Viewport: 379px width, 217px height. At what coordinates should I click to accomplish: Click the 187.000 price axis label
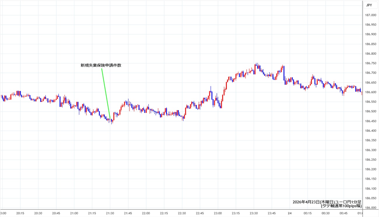[x=371, y=15]
